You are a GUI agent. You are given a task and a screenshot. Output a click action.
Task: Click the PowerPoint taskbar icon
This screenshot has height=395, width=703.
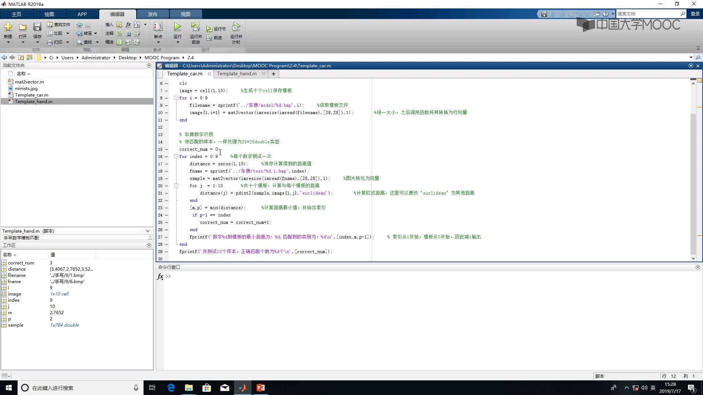click(x=260, y=388)
